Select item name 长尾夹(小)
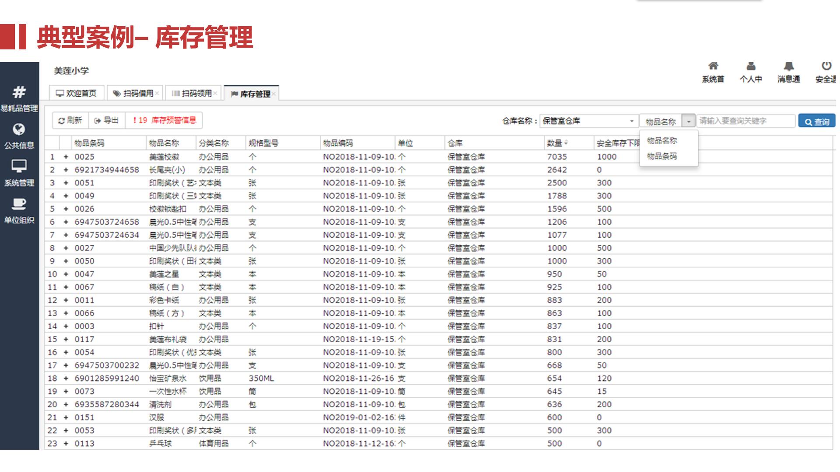840x472 pixels. tap(167, 170)
